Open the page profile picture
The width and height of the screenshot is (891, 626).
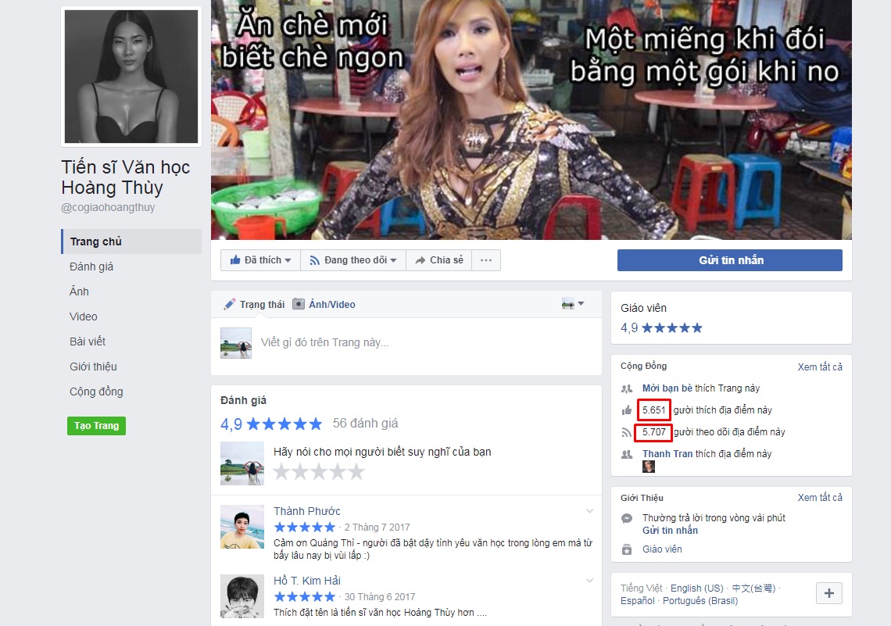[x=131, y=77]
